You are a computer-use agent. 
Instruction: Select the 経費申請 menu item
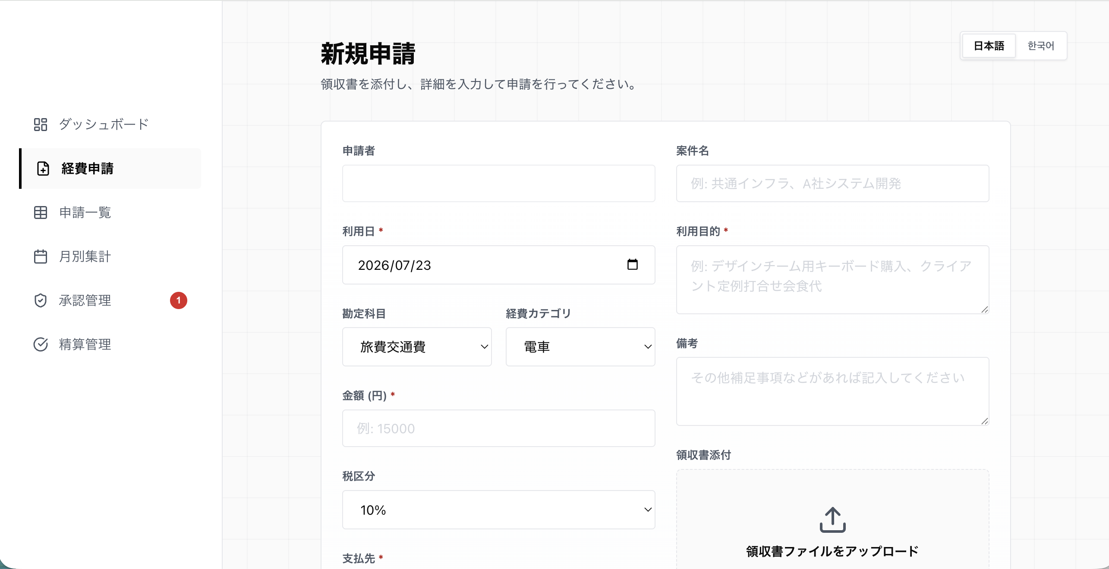coord(110,169)
